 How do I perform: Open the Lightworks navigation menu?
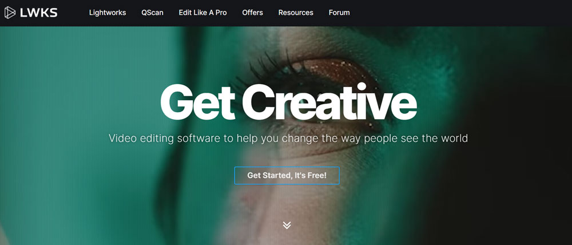[x=108, y=13]
